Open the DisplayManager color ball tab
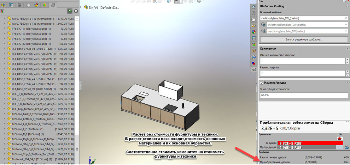Image resolution: width=350 pixels, height=165 pixels. pyautogui.click(x=36, y=5)
